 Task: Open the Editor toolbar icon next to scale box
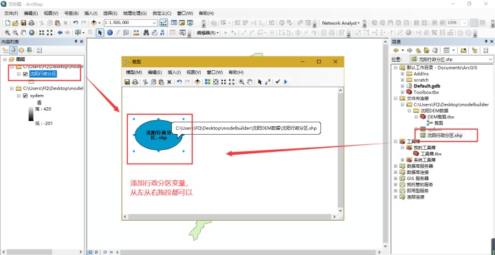point(164,23)
